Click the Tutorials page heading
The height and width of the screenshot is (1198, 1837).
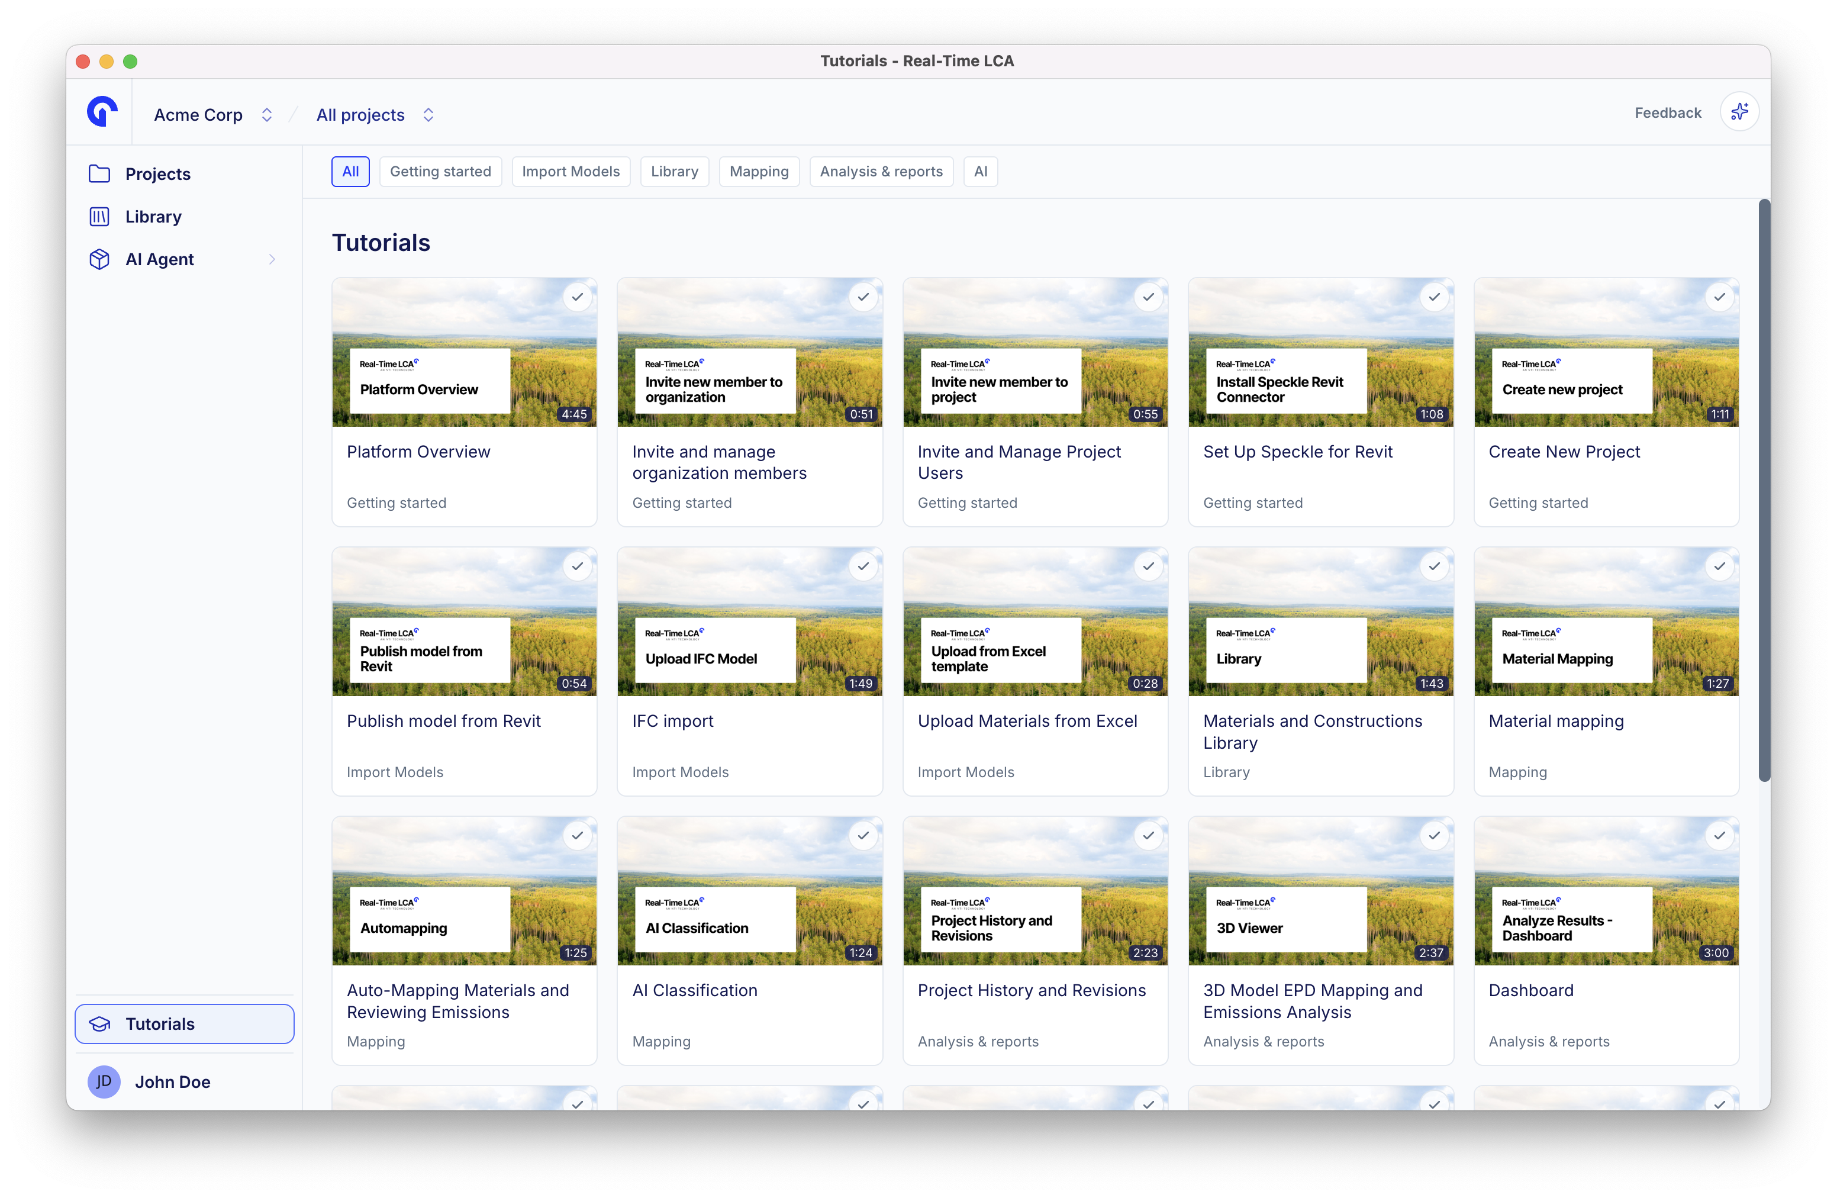tap(381, 242)
